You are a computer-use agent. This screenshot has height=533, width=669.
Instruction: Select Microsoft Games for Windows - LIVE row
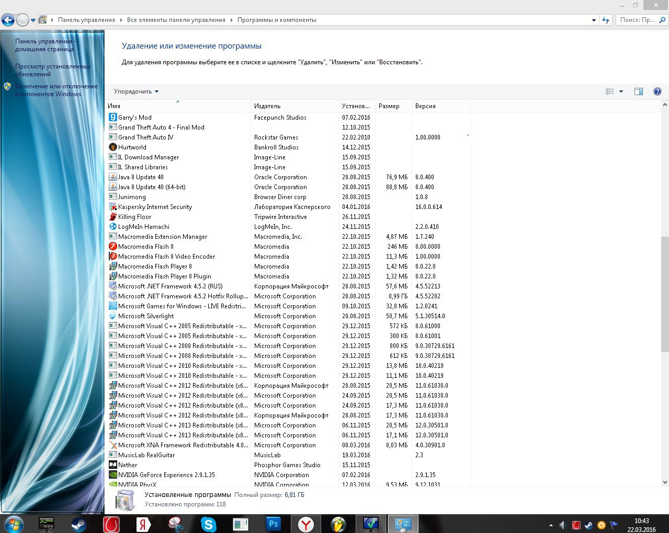(x=288, y=306)
